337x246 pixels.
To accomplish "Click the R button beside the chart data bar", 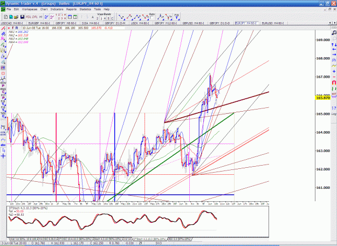I will pyautogui.click(x=17, y=28).
